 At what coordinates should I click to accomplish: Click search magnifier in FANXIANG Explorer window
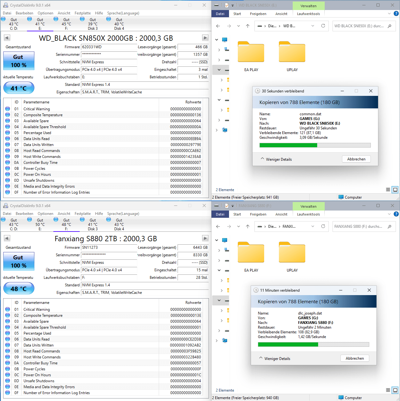coord(389,227)
